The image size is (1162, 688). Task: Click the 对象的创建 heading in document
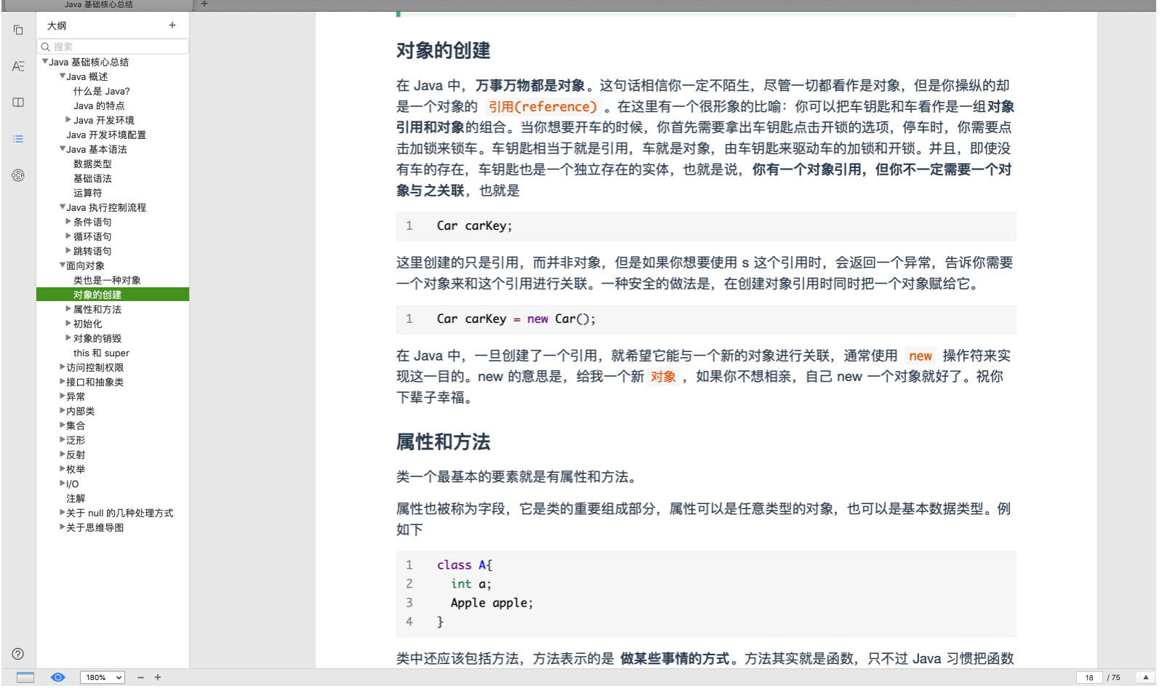443,50
